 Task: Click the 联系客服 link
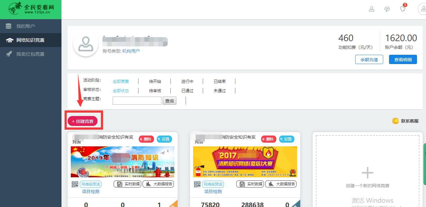click(410, 121)
